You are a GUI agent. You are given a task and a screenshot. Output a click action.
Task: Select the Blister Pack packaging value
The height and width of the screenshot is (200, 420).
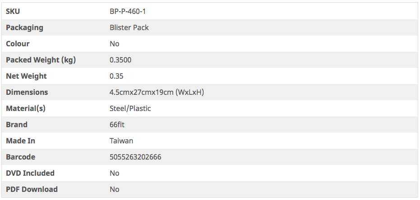pos(129,27)
